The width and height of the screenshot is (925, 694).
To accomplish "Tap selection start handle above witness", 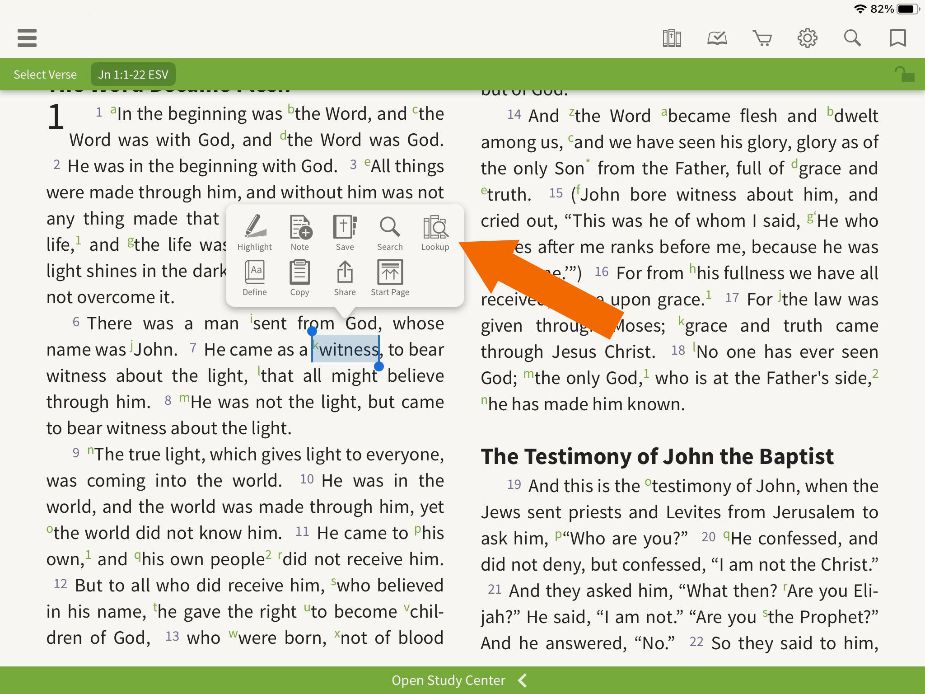I will [312, 332].
